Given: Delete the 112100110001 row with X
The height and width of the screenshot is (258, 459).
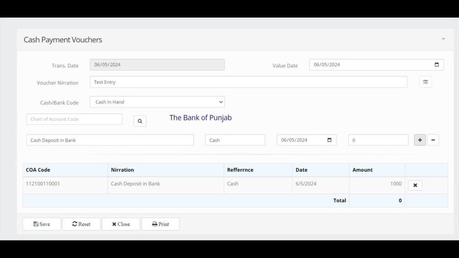Looking at the screenshot, I should 415,185.
